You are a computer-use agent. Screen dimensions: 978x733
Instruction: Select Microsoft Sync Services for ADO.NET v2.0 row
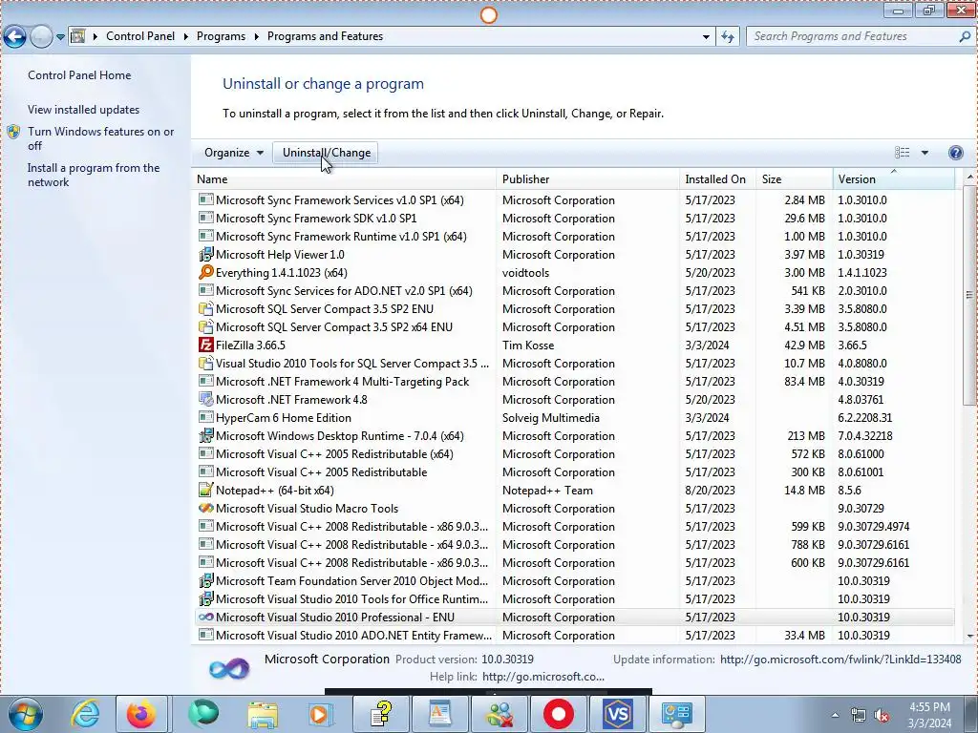576,290
